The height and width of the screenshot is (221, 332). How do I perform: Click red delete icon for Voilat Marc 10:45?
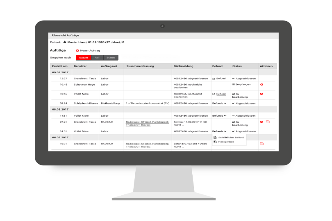coord(262,94)
